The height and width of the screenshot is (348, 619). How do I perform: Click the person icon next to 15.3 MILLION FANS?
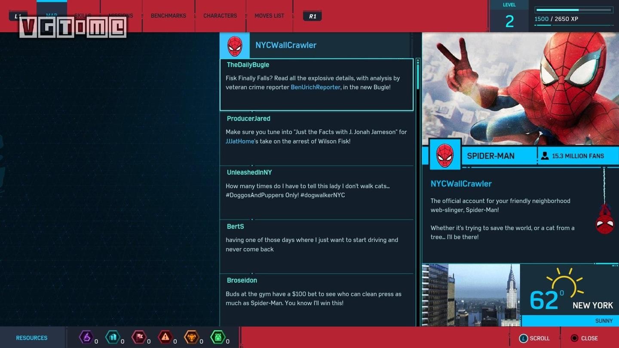point(545,156)
